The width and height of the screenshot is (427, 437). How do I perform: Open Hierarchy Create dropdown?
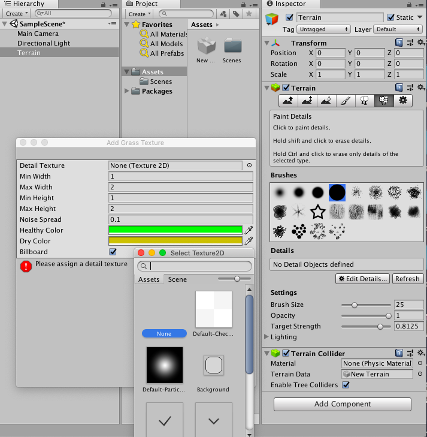pyautogui.click(x=17, y=13)
